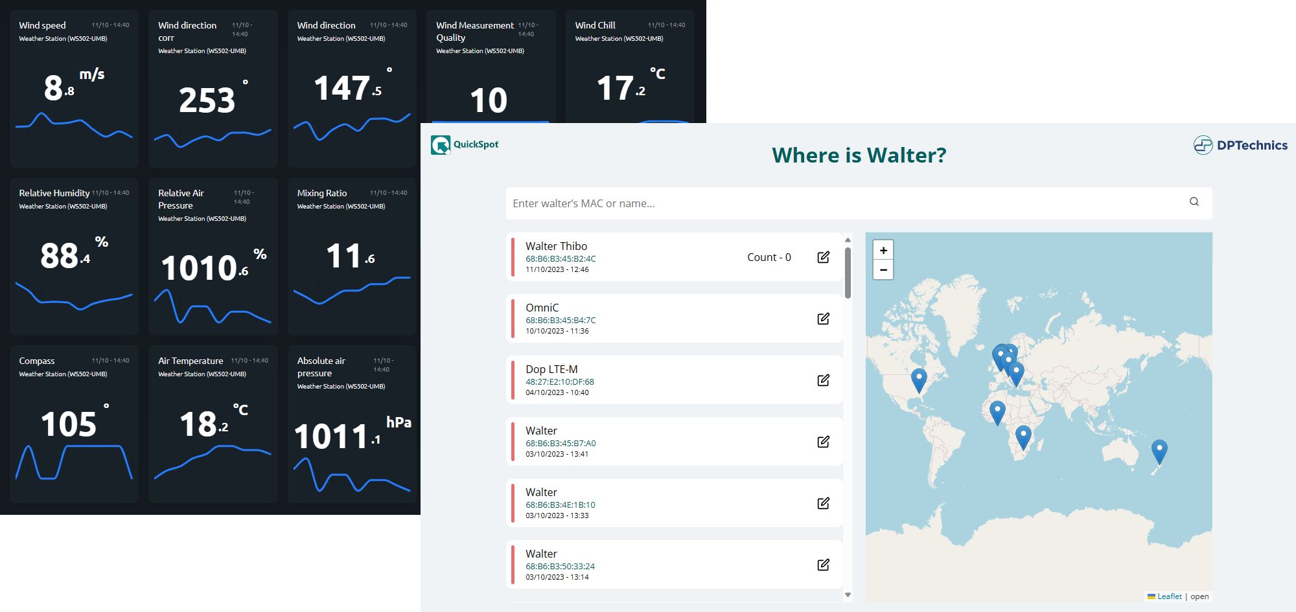
Task: Click the map marker in southern Africa
Action: (1023, 438)
